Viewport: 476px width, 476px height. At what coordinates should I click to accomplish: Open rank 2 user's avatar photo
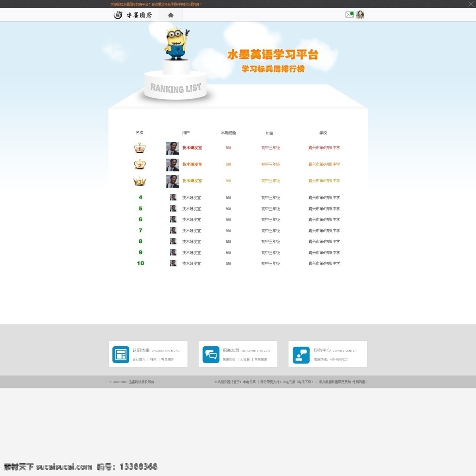(x=173, y=165)
